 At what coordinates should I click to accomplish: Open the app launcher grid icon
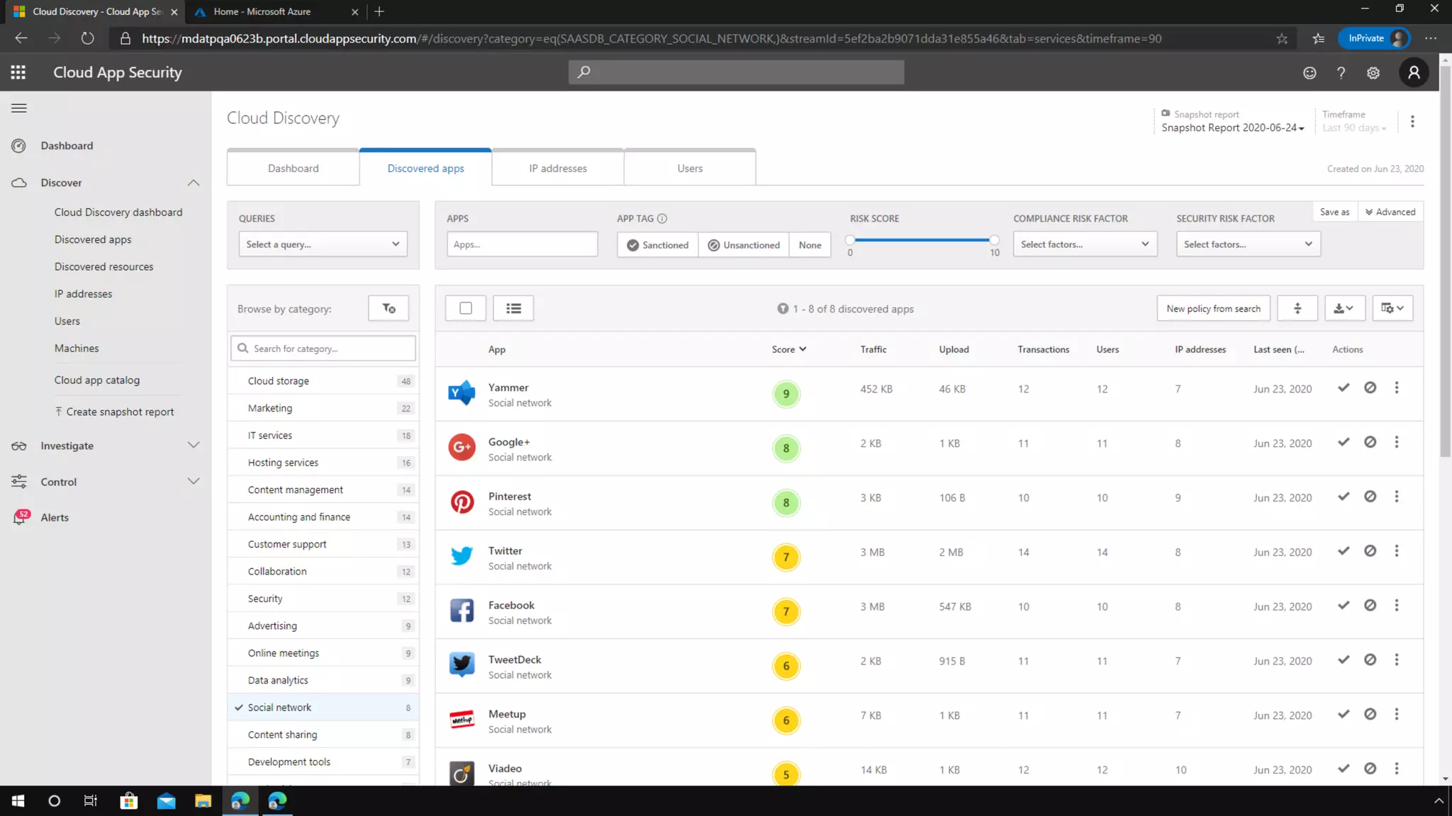pos(18,72)
